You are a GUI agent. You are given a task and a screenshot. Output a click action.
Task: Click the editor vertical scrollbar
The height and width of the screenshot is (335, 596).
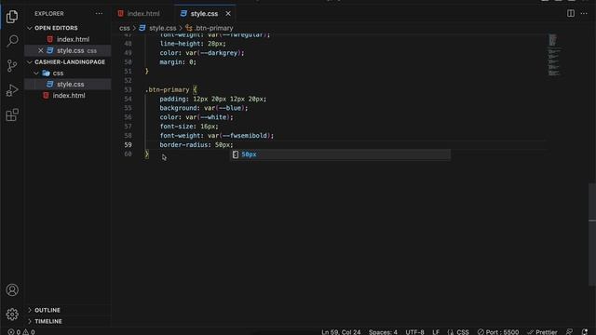pyautogui.click(x=592, y=234)
